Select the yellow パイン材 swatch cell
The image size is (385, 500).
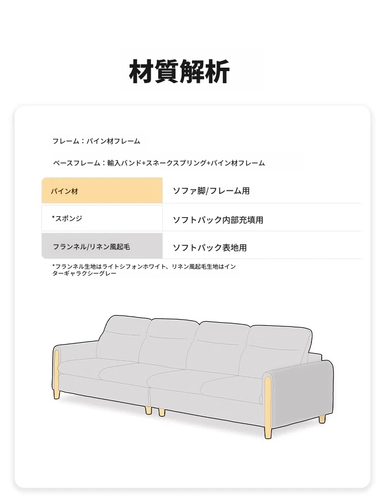102,190
